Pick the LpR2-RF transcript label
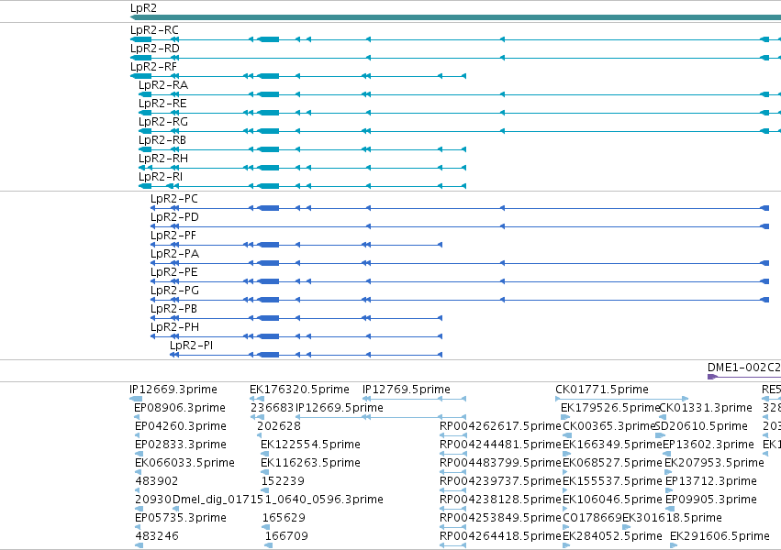Viewport: 781px width, 550px height. (x=153, y=67)
